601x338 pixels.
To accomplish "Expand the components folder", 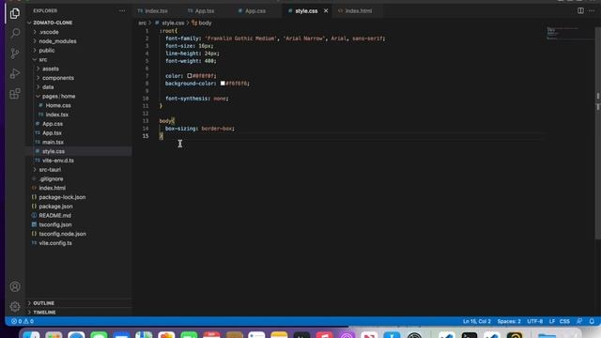I will tap(58, 78).
